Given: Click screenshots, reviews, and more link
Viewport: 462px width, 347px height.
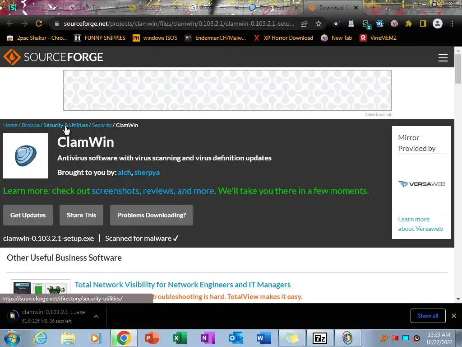Looking at the screenshot, I should coord(153,191).
